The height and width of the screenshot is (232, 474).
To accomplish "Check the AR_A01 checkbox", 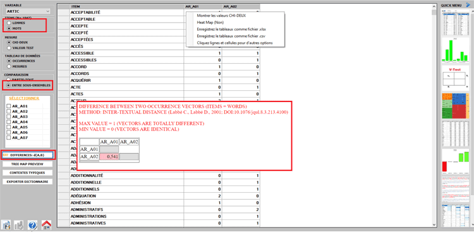I will 8,106.
